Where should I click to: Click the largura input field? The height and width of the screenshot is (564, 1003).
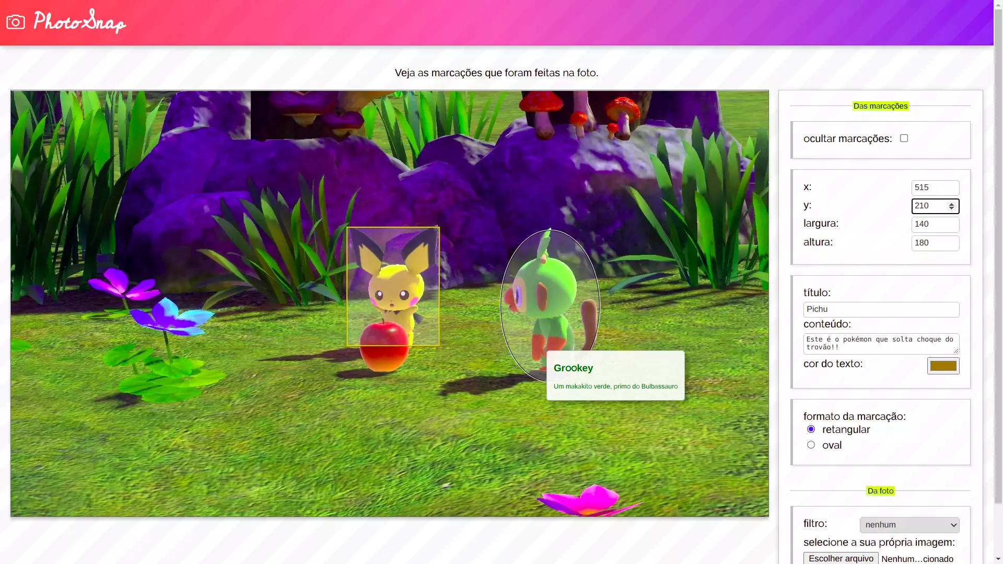tap(935, 225)
